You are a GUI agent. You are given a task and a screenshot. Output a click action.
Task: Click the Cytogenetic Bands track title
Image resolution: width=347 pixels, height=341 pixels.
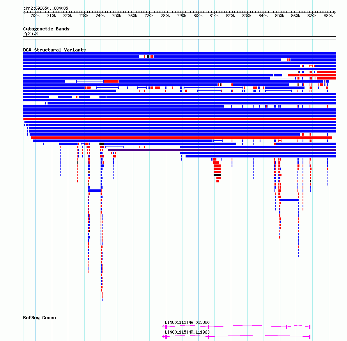[46, 29]
